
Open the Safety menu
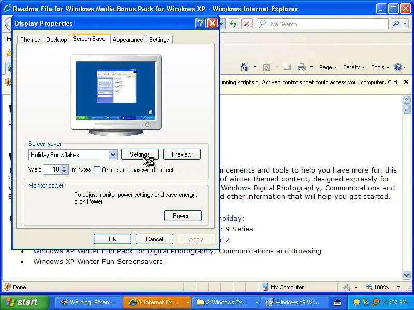click(x=354, y=67)
